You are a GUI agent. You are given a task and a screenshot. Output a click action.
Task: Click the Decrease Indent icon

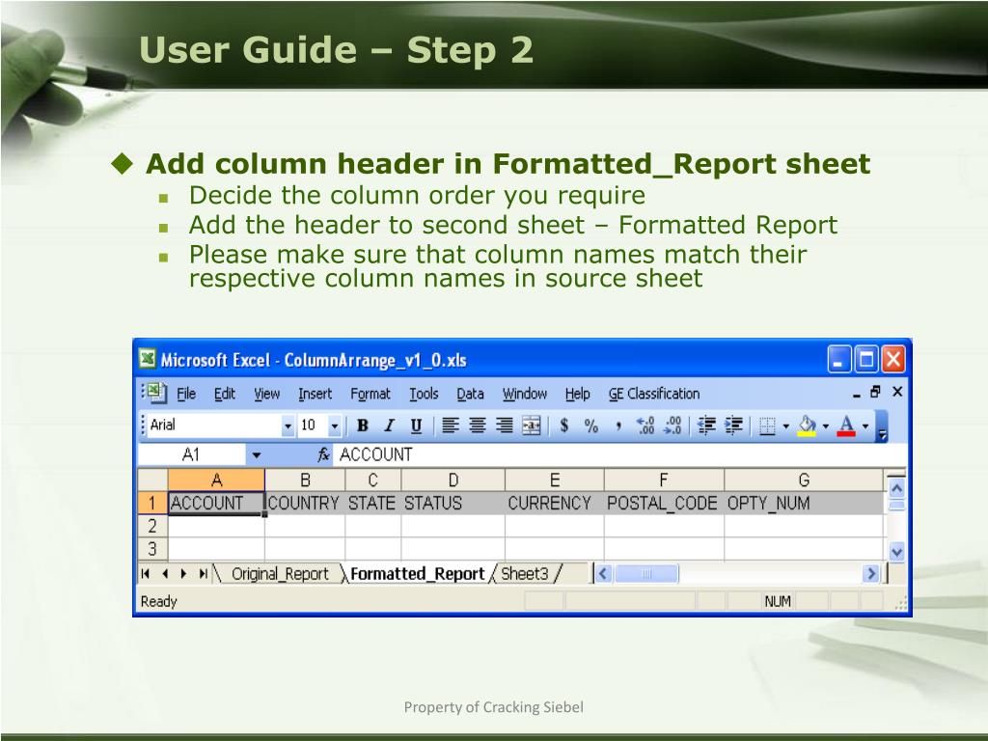706,425
